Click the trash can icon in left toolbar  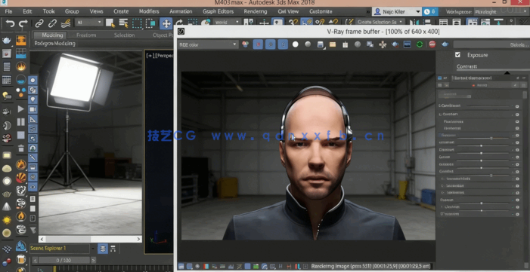[x=21, y=148]
